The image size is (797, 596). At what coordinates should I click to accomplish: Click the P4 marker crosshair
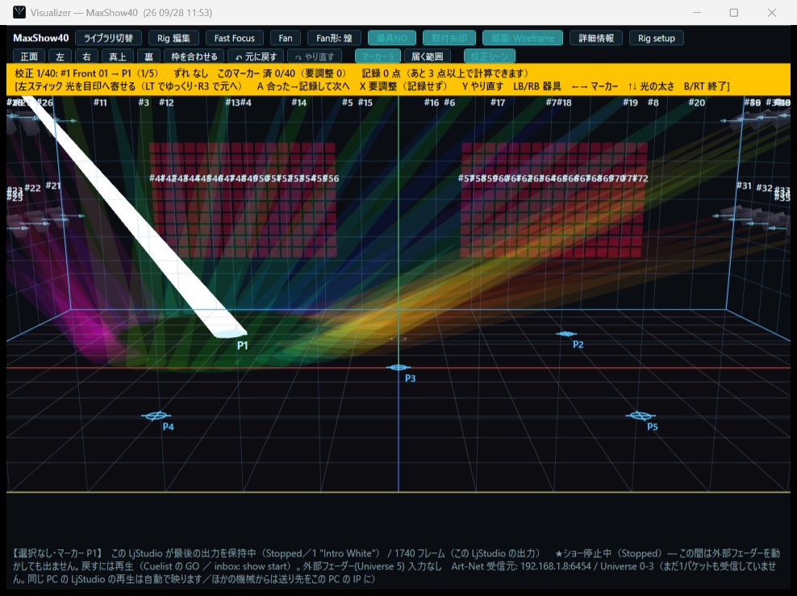[x=156, y=416]
